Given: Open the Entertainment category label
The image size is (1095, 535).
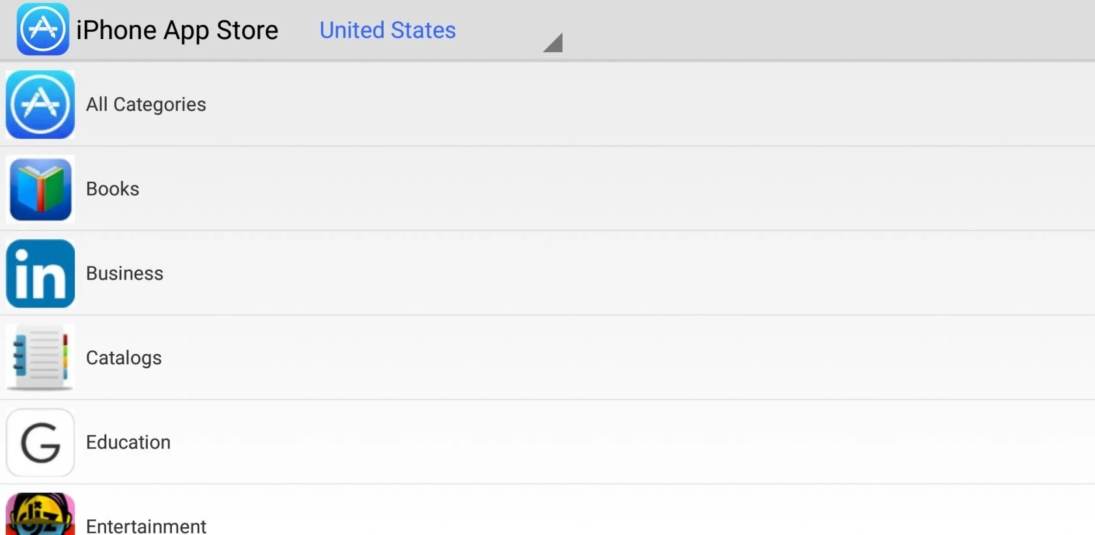Looking at the screenshot, I should (x=146, y=525).
